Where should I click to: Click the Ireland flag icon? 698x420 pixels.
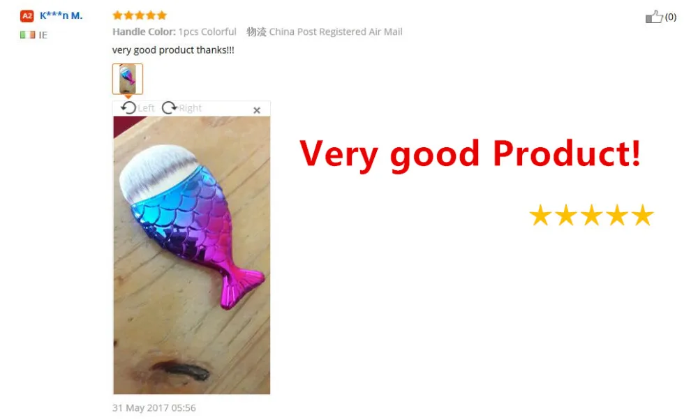tap(27, 35)
